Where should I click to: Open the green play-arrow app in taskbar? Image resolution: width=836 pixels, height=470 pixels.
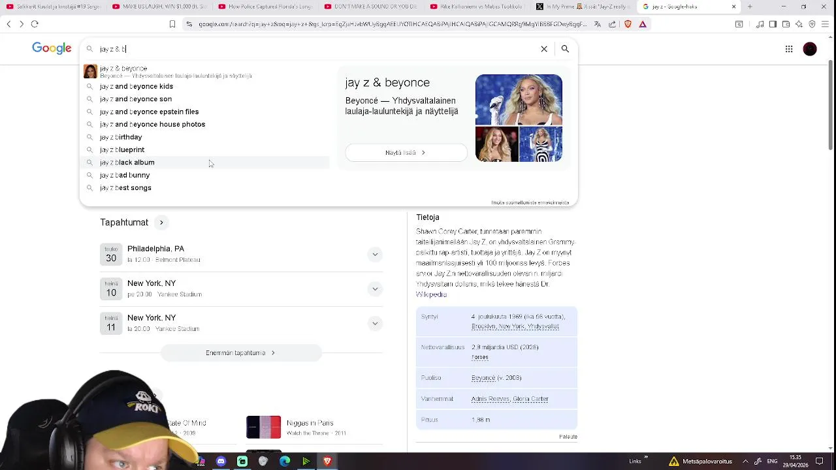click(306, 462)
